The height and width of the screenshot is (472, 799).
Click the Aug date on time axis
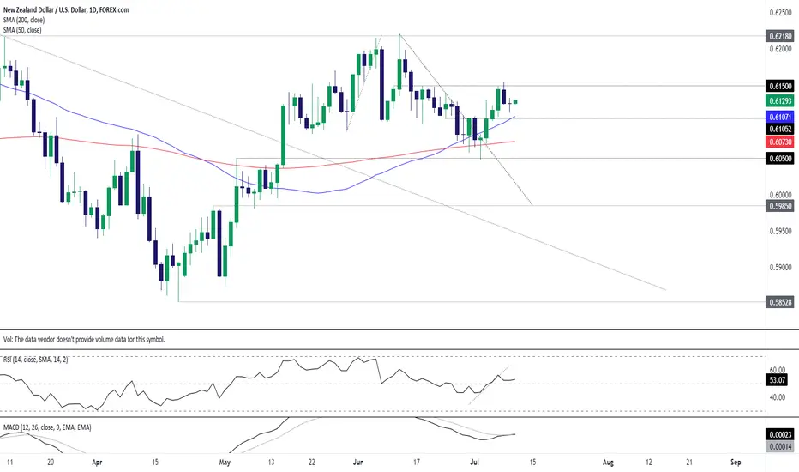click(x=608, y=463)
